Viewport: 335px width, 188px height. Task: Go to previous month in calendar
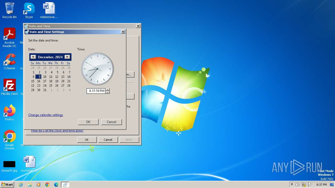(x=33, y=57)
